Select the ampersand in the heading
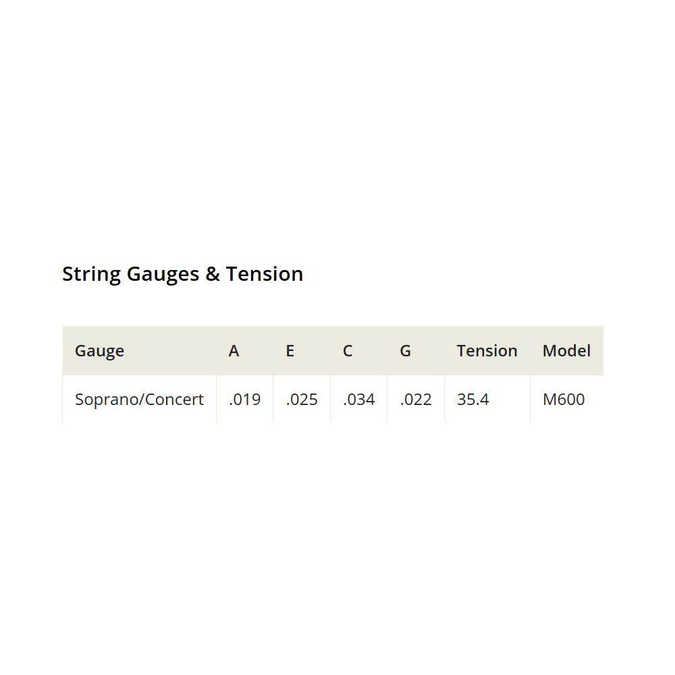 (212, 274)
